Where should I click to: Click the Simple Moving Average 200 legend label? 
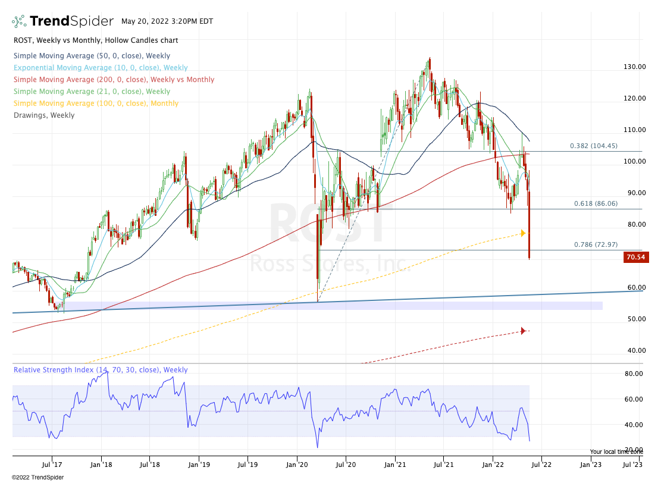113,80
